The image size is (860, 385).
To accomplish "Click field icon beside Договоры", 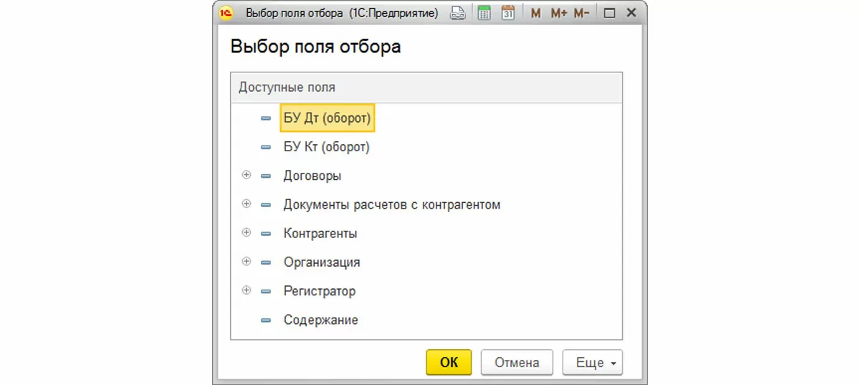I will [x=266, y=176].
